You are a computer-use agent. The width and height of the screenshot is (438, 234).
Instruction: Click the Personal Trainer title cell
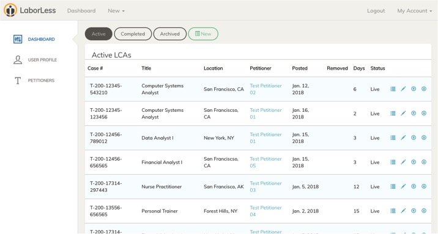coord(160,211)
